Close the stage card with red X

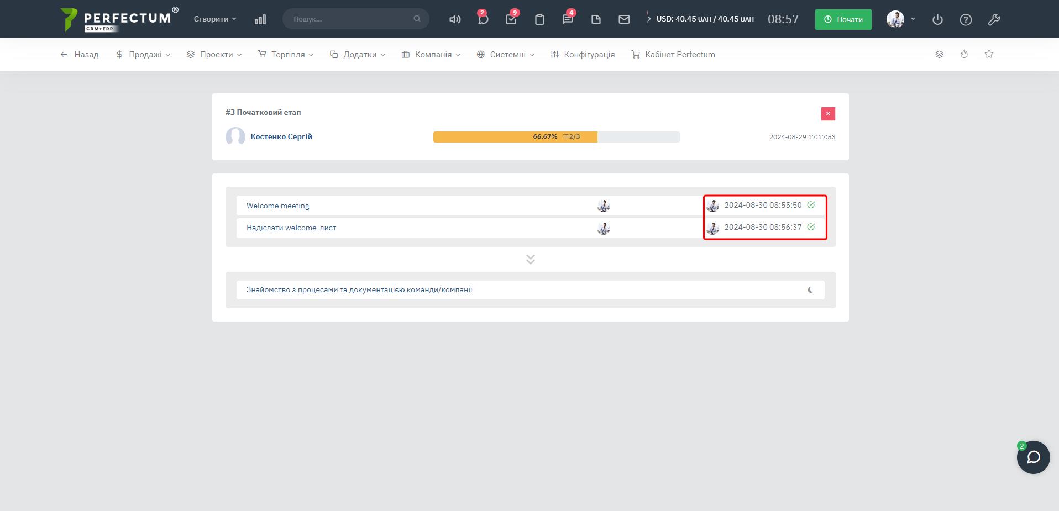coord(828,114)
